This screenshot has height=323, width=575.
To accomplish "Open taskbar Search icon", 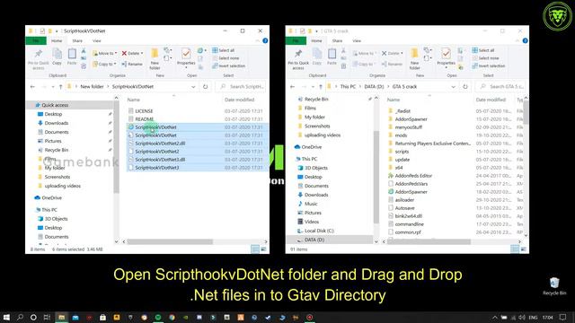I will coord(20,317).
